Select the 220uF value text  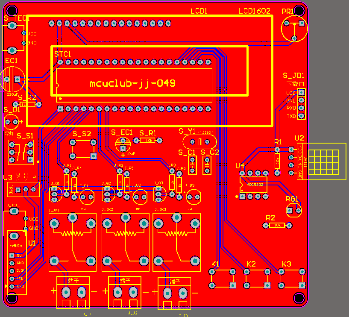click(x=12, y=94)
